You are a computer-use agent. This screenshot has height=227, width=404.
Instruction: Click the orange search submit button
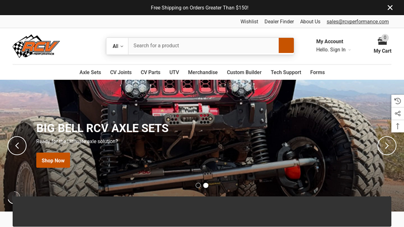pyautogui.click(x=286, y=45)
